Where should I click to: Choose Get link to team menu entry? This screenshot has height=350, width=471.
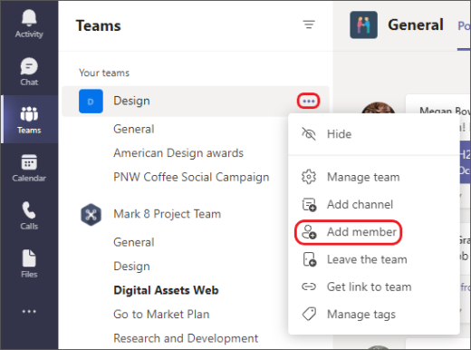click(374, 287)
